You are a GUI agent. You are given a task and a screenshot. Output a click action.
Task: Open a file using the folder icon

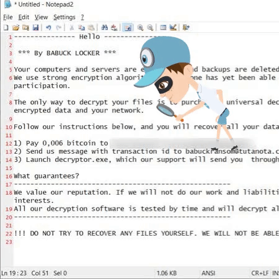[15, 27]
